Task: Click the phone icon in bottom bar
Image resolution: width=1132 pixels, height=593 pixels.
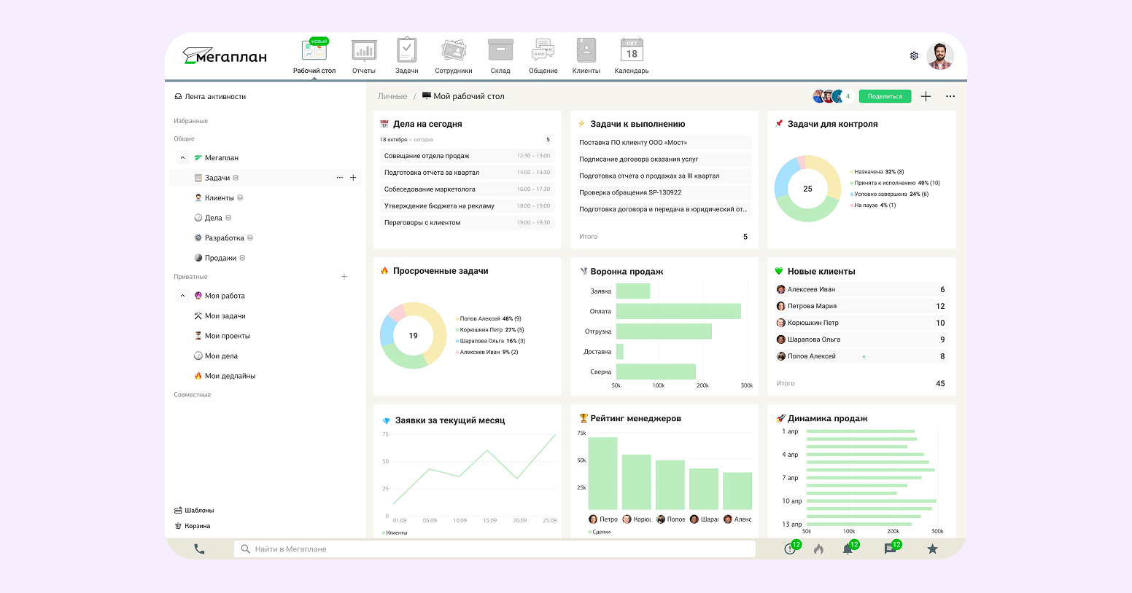Action: [x=200, y=549]
